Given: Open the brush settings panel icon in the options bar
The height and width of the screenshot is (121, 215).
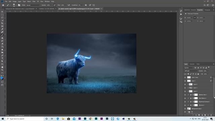Looking at the screenshot, I should point(19,5).
